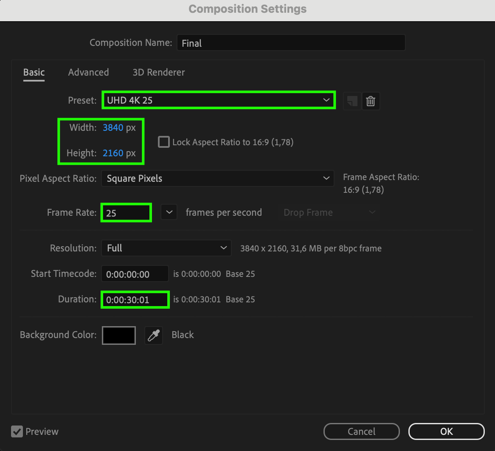Click the Composition Name text field

click(291, 43)
